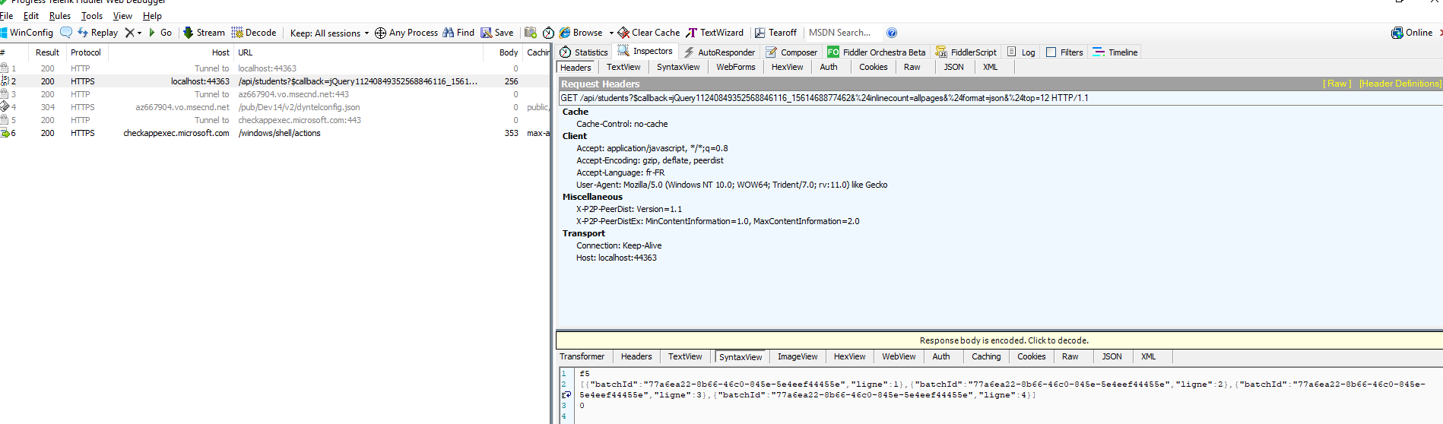This screenshot has height=424, width=1443.
Task: Click the Remove sessions X icon
Action: coord(129,33)
